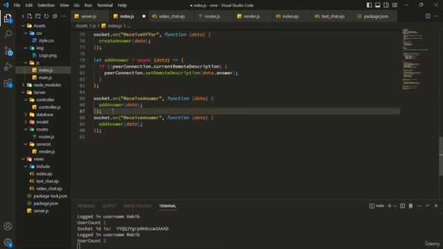Open the Terminal menu

pos(105,5)
